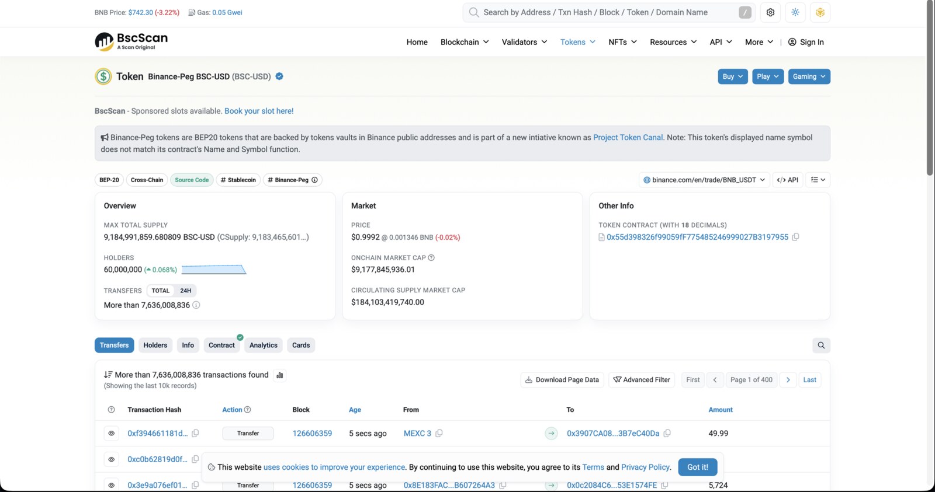Toggle light/dark theme sun icon
The height and width of the screenshot is (492, 935).
tap(795, 12)
